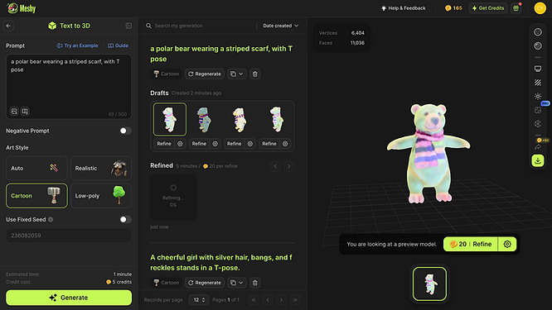552x310 pixels.
Task: Click the 20 Refine button in the preview bar
Action: click(471, 244)
